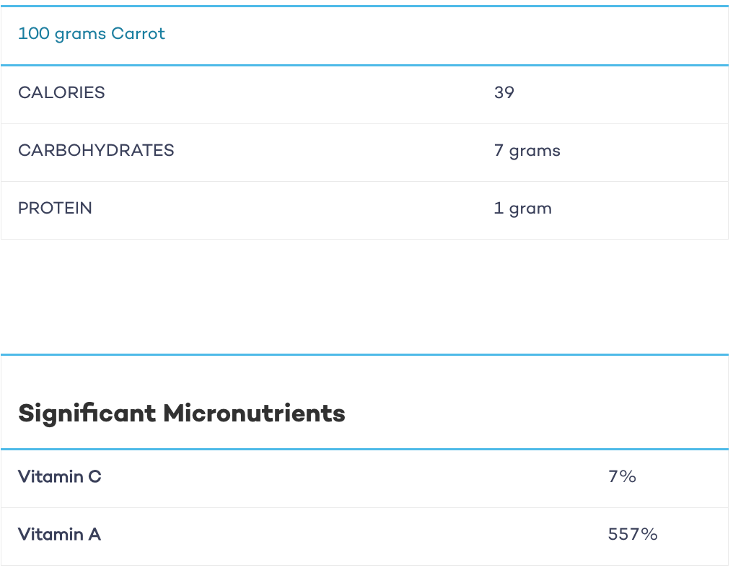Image resolution: width=733 pixels, height=573 pixels.
Task: Select the CARBOHYDRATES row label
Action: (96, 151)
